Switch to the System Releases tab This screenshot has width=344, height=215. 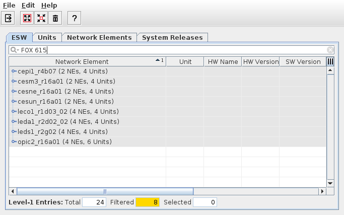click(172, 37)
